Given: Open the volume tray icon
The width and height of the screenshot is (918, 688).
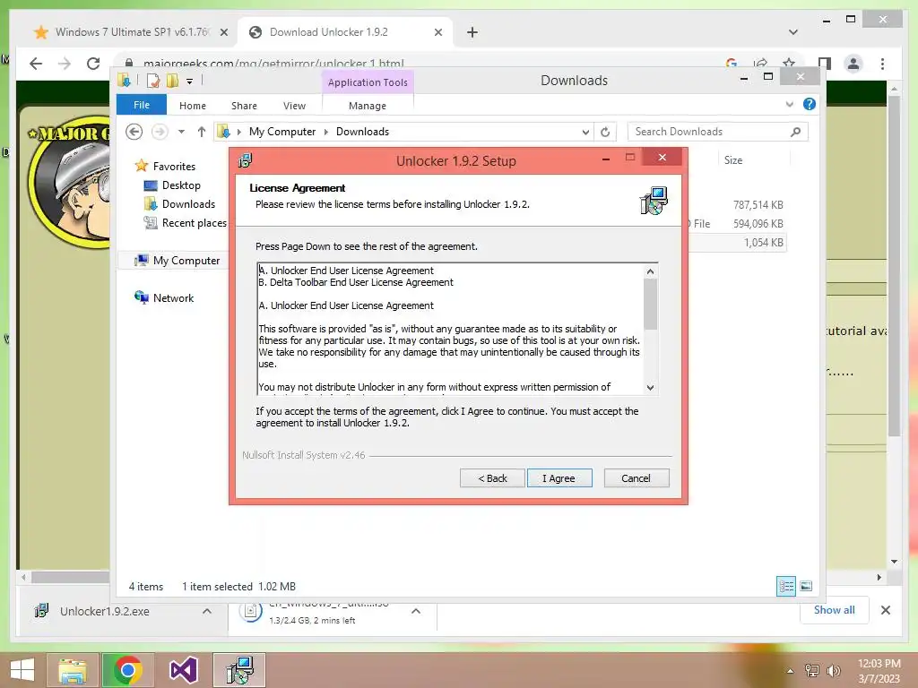Looking at the screenshot, I should pos(834,671).
